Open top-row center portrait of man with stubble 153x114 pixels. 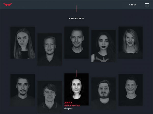pos(76,43)
